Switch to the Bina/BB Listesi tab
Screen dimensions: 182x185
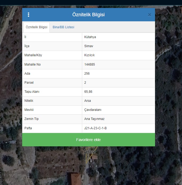pos(63,27)
